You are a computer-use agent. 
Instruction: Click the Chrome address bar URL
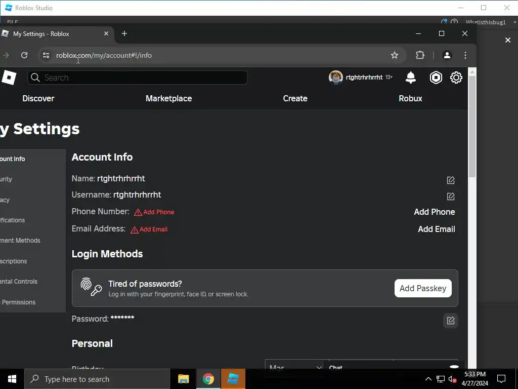coord(104,55)
